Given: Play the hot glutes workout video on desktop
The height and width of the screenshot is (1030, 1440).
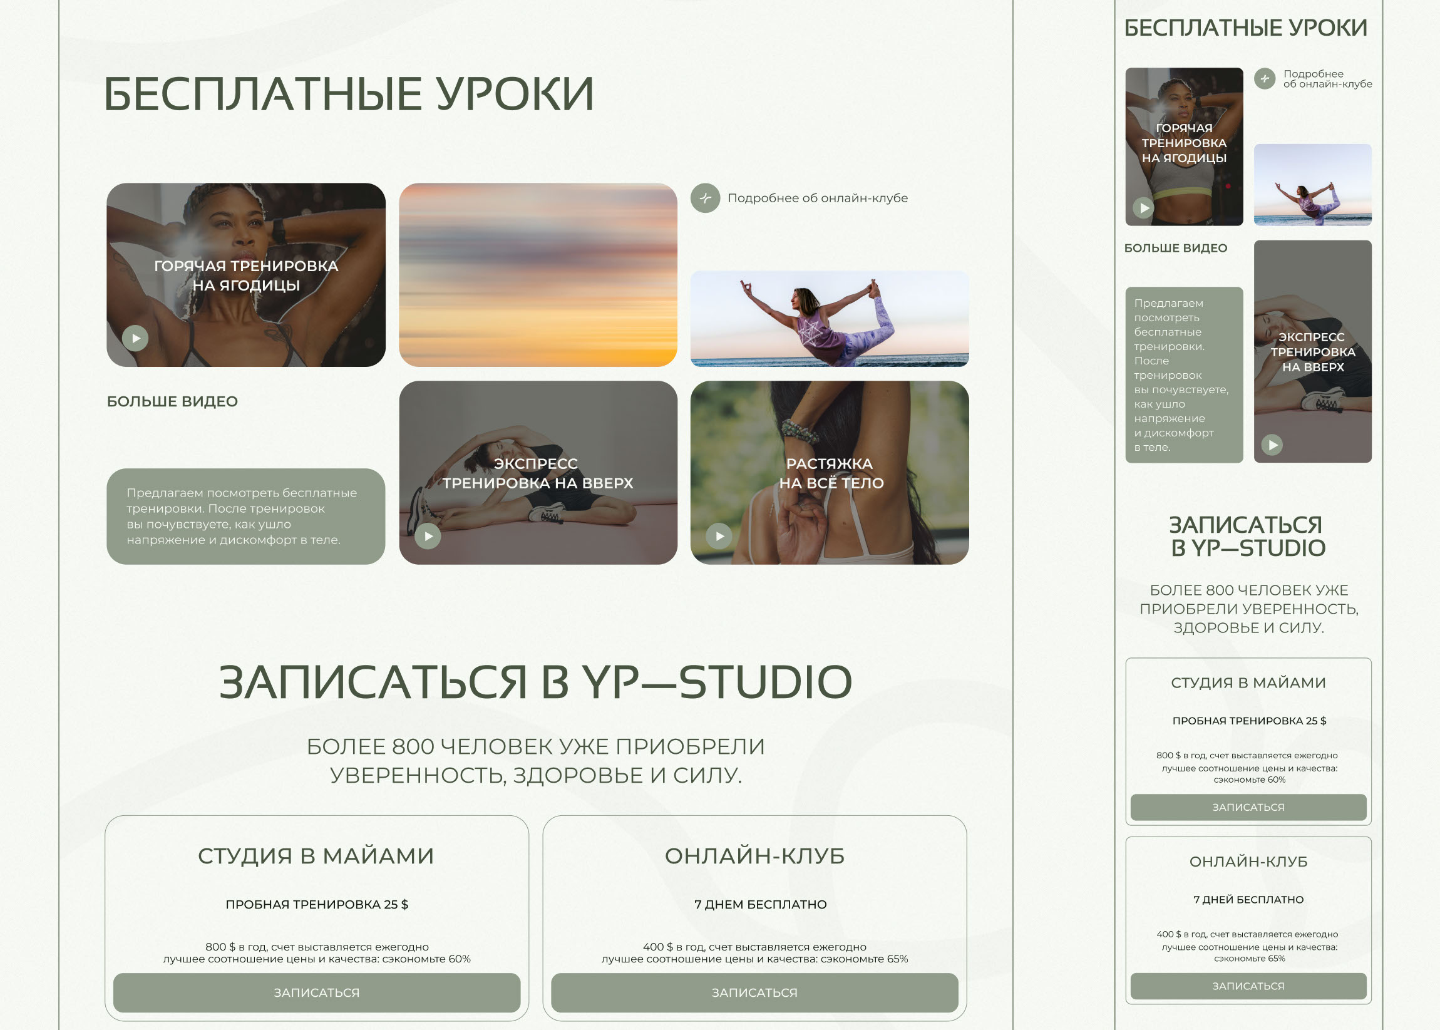Looking at the screenshot, I should click(x=135, y=338).
